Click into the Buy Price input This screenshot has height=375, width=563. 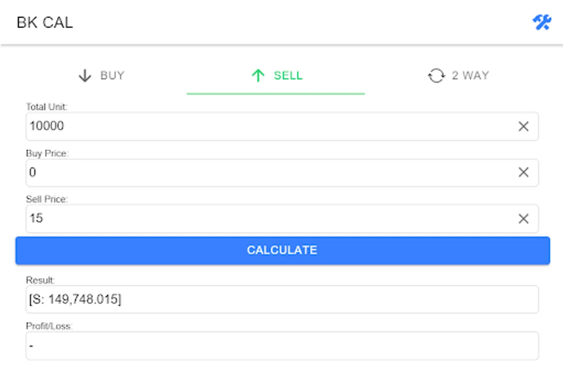(267, 172)
